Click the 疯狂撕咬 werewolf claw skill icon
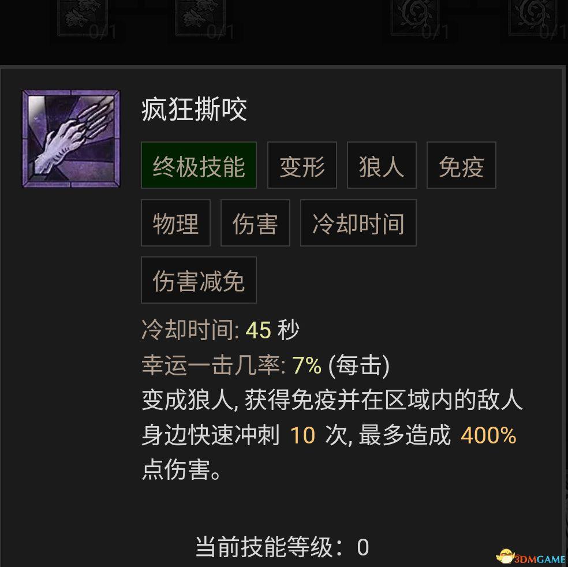 tap(71, 139)
